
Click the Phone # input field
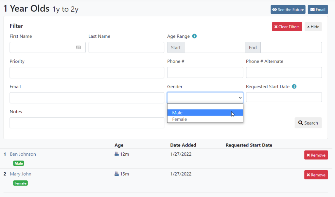(205, 73)
